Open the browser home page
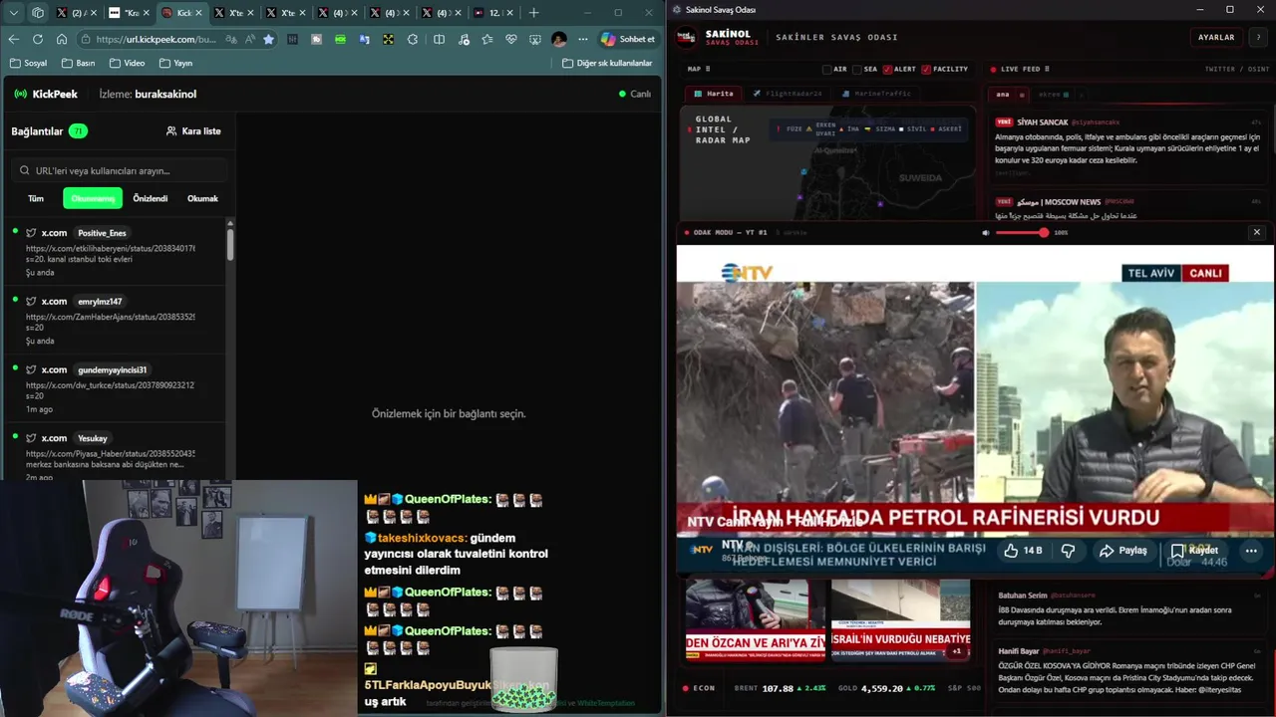1276x717 pixels. pyautogui.click(x=62, y=39)
